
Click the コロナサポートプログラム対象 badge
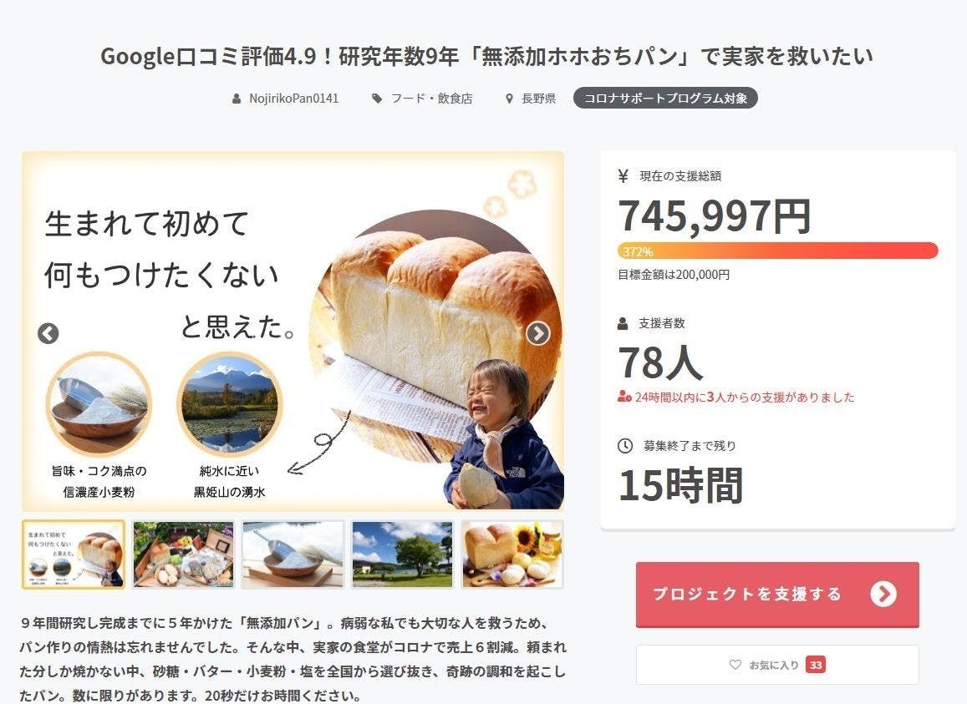[x=665, y=98]
